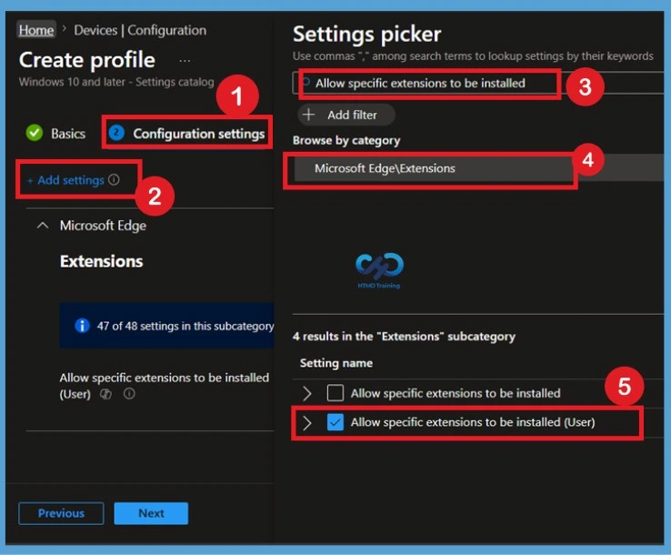Select the Microsoft Edge\Extensions category
This screenshot has width=671, height=555.
(x=477, y=168)
